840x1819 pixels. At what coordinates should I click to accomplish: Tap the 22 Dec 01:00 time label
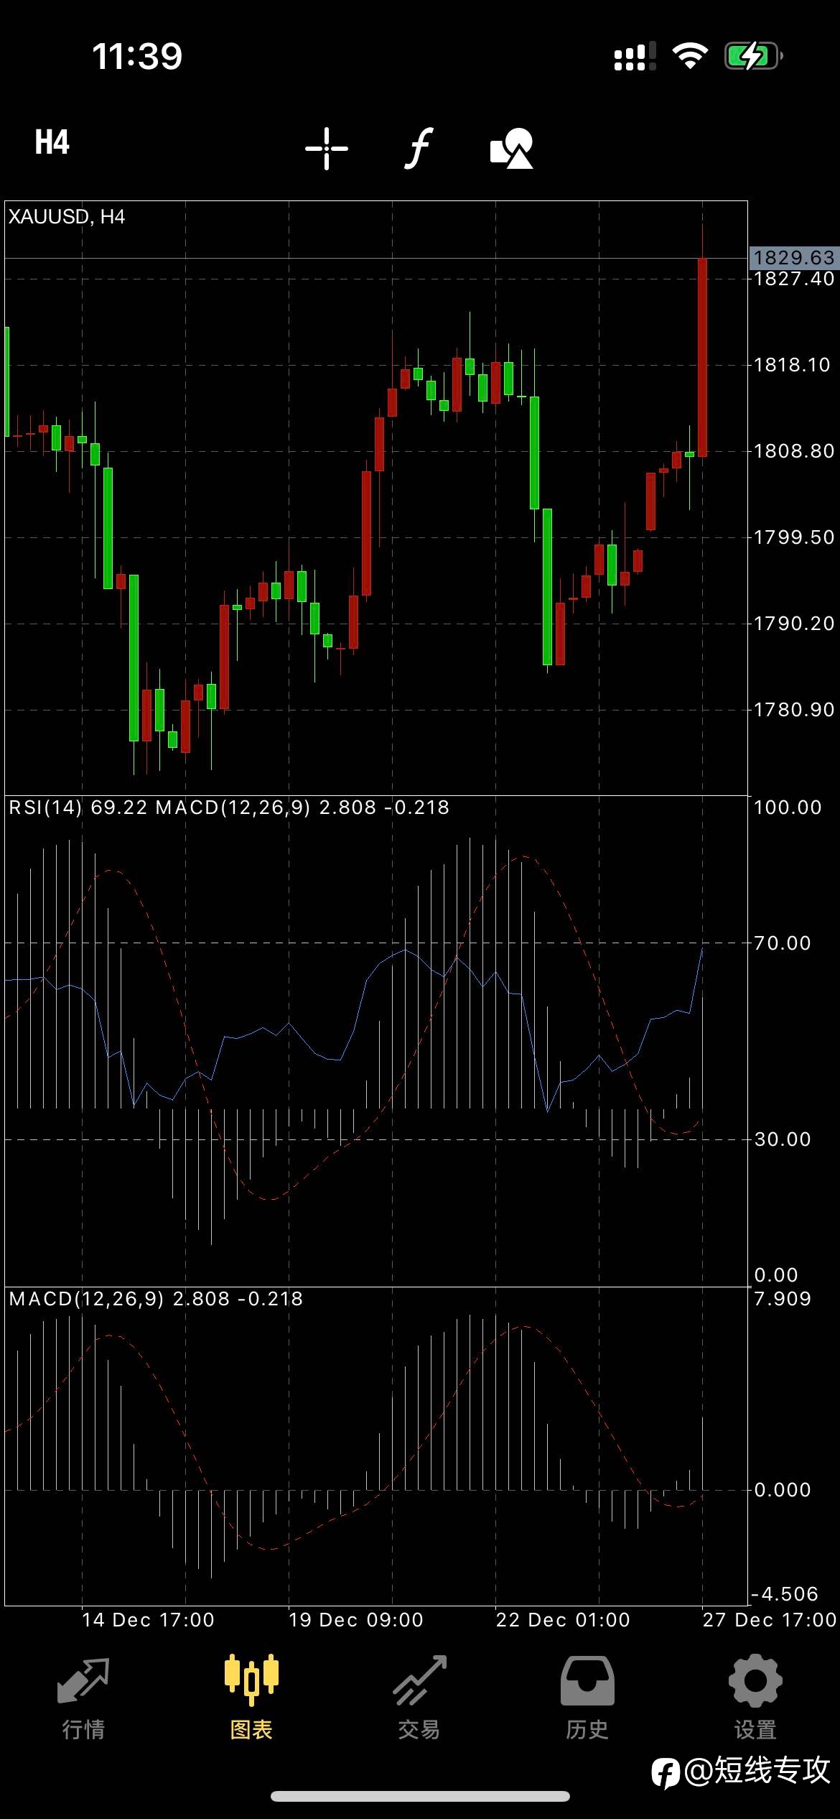point(562,1620)
